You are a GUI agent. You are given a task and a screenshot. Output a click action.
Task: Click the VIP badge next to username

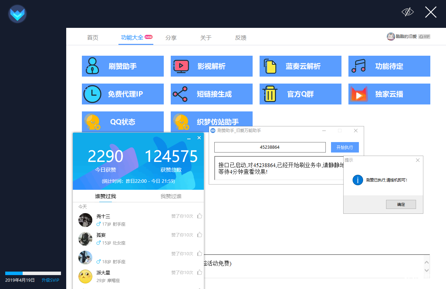(x=424, y=37)
